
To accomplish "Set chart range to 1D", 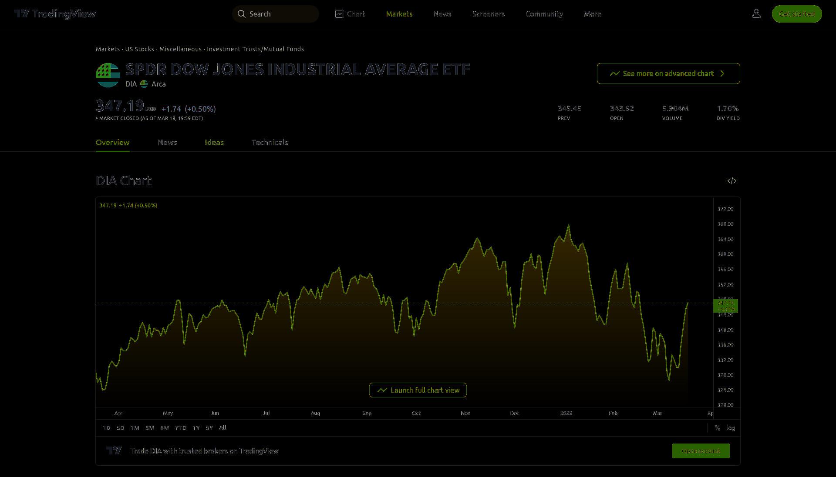I will (x=106, y=428).
